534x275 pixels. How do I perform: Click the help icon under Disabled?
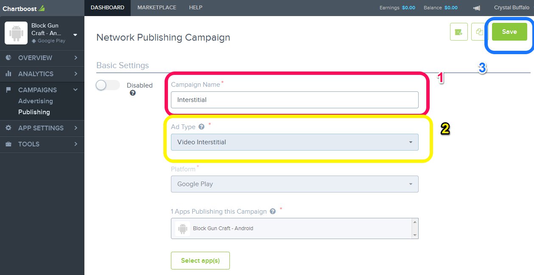pyautogui.click(x=133, y=93)
